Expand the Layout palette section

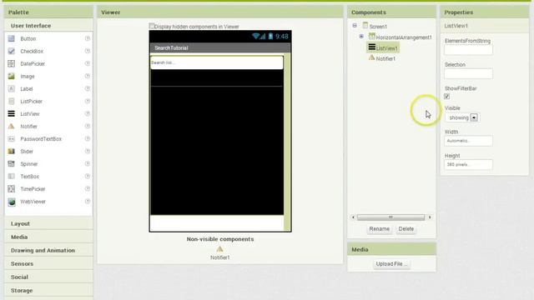(x=48, y=223)
